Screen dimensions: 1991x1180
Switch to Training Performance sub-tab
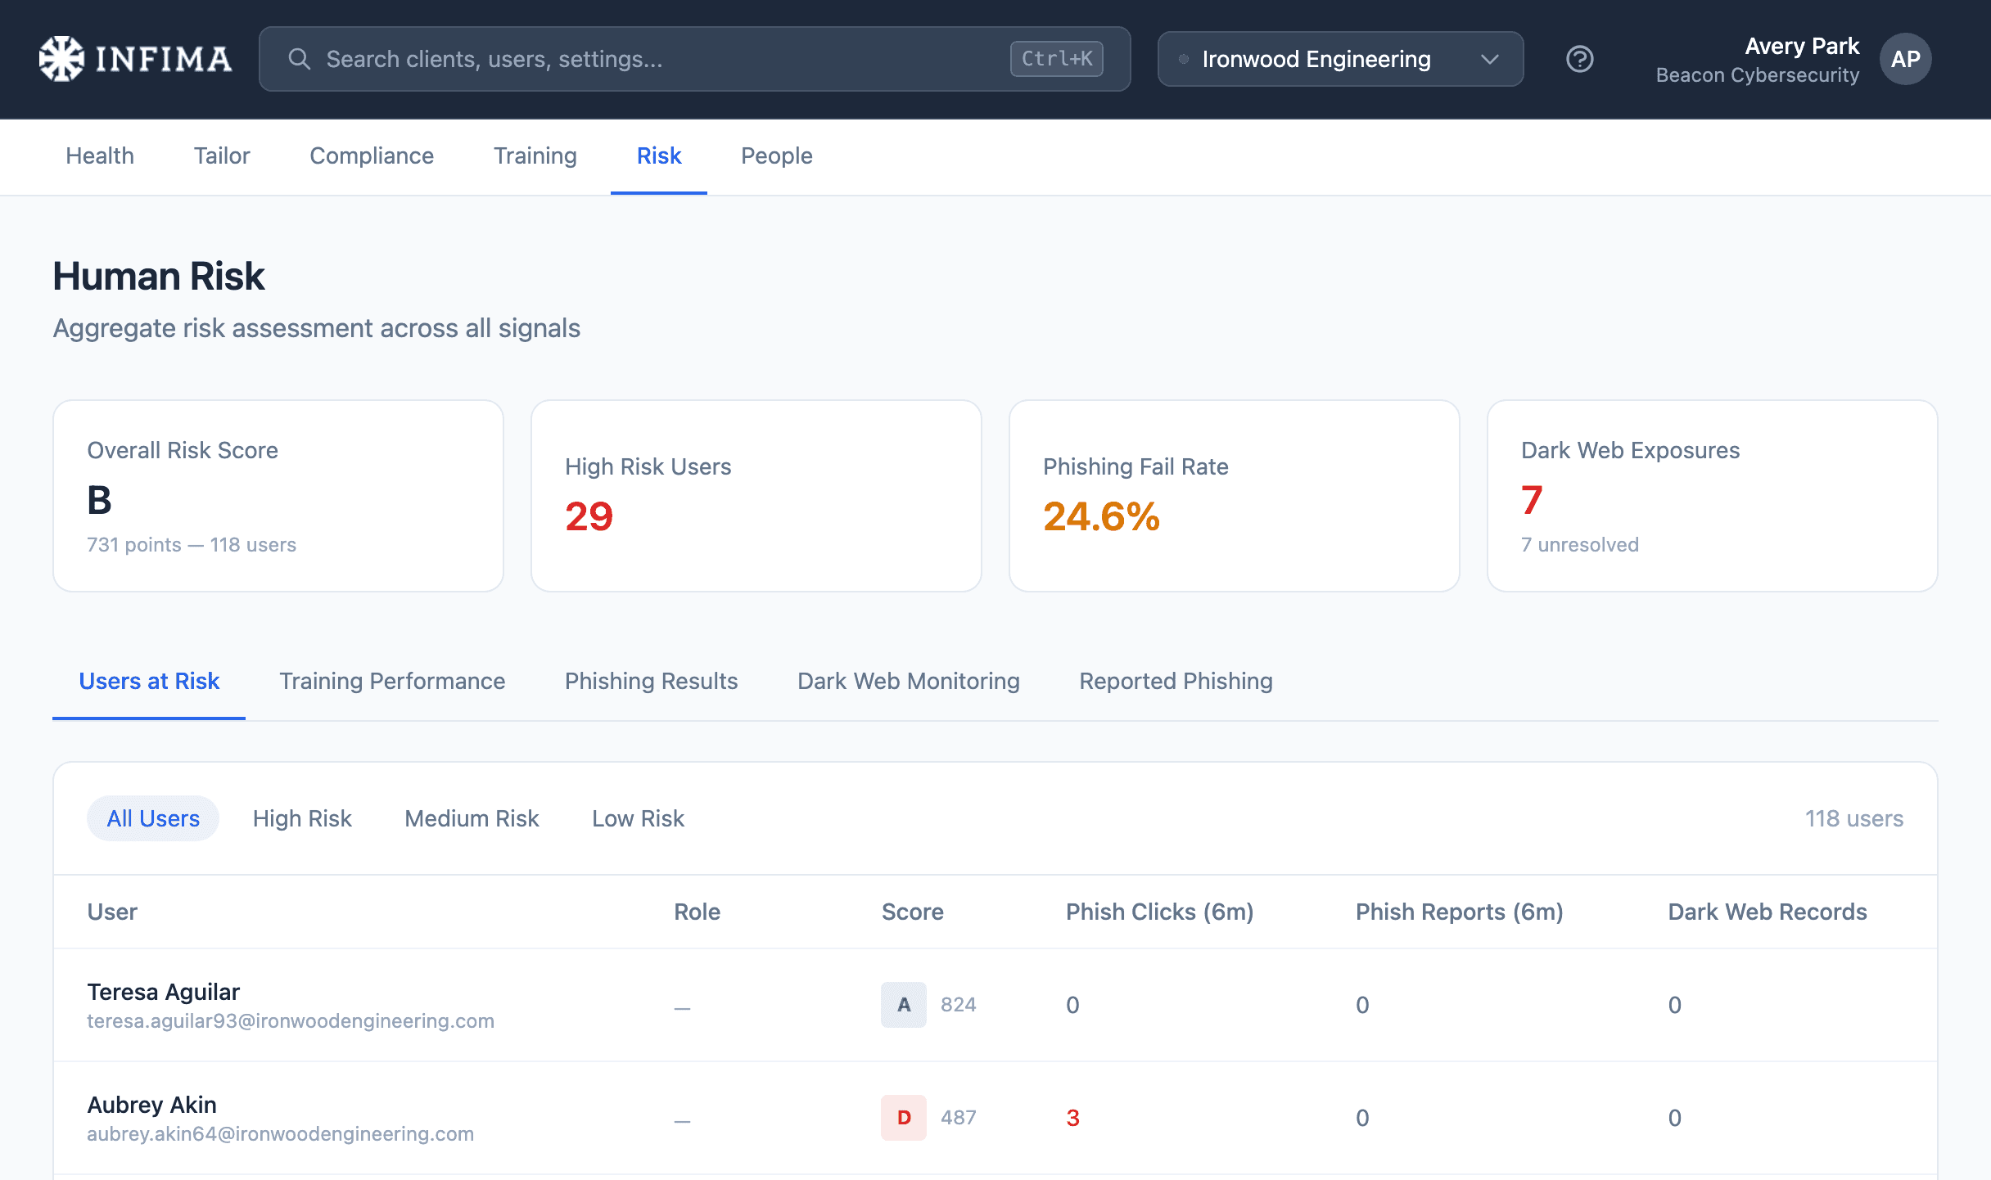392,681
